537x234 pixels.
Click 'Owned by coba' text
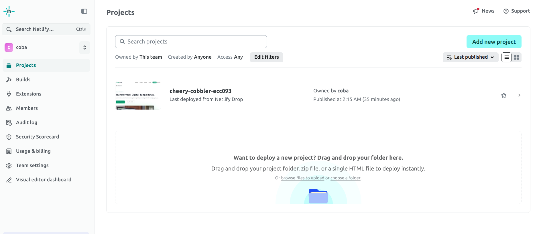tap(331, 91)
